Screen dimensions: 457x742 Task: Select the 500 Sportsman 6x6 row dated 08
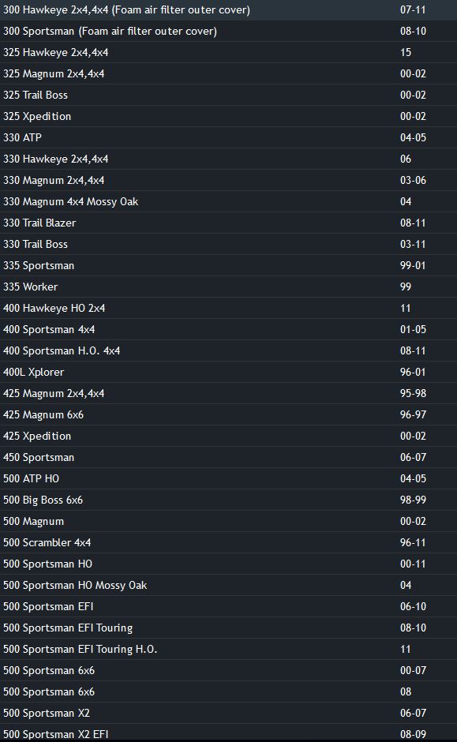click(x=229, y=691)
